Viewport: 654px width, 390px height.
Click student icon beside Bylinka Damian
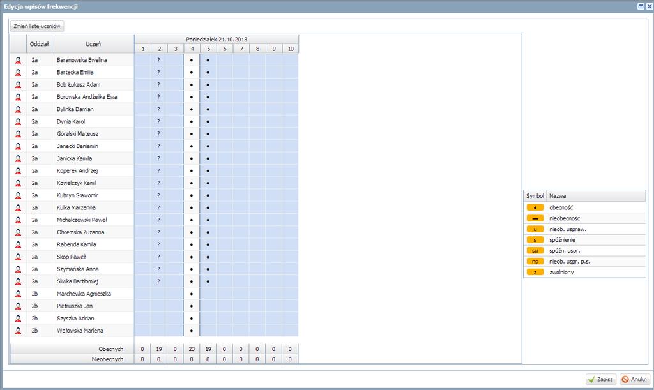(x=18, y=109)
